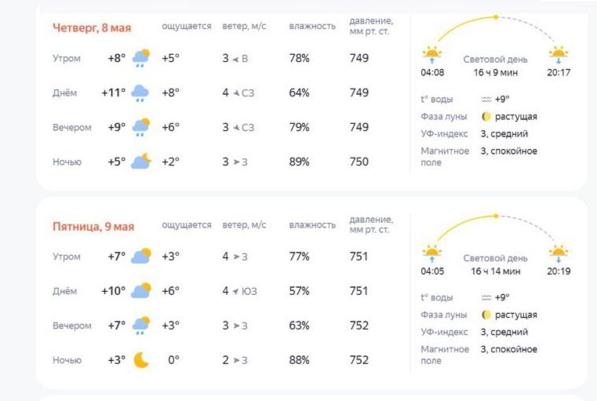Click the sunrise icon above 04:08
Viewport: 597px width, 401px height.
[432, 54]
